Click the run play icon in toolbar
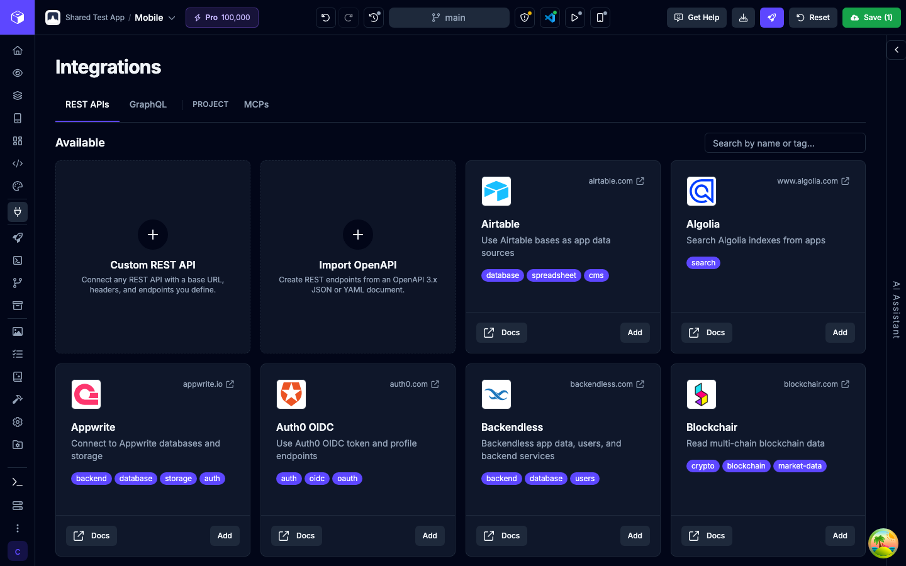This screenshot has height=566, width=906. click(575, 18)
